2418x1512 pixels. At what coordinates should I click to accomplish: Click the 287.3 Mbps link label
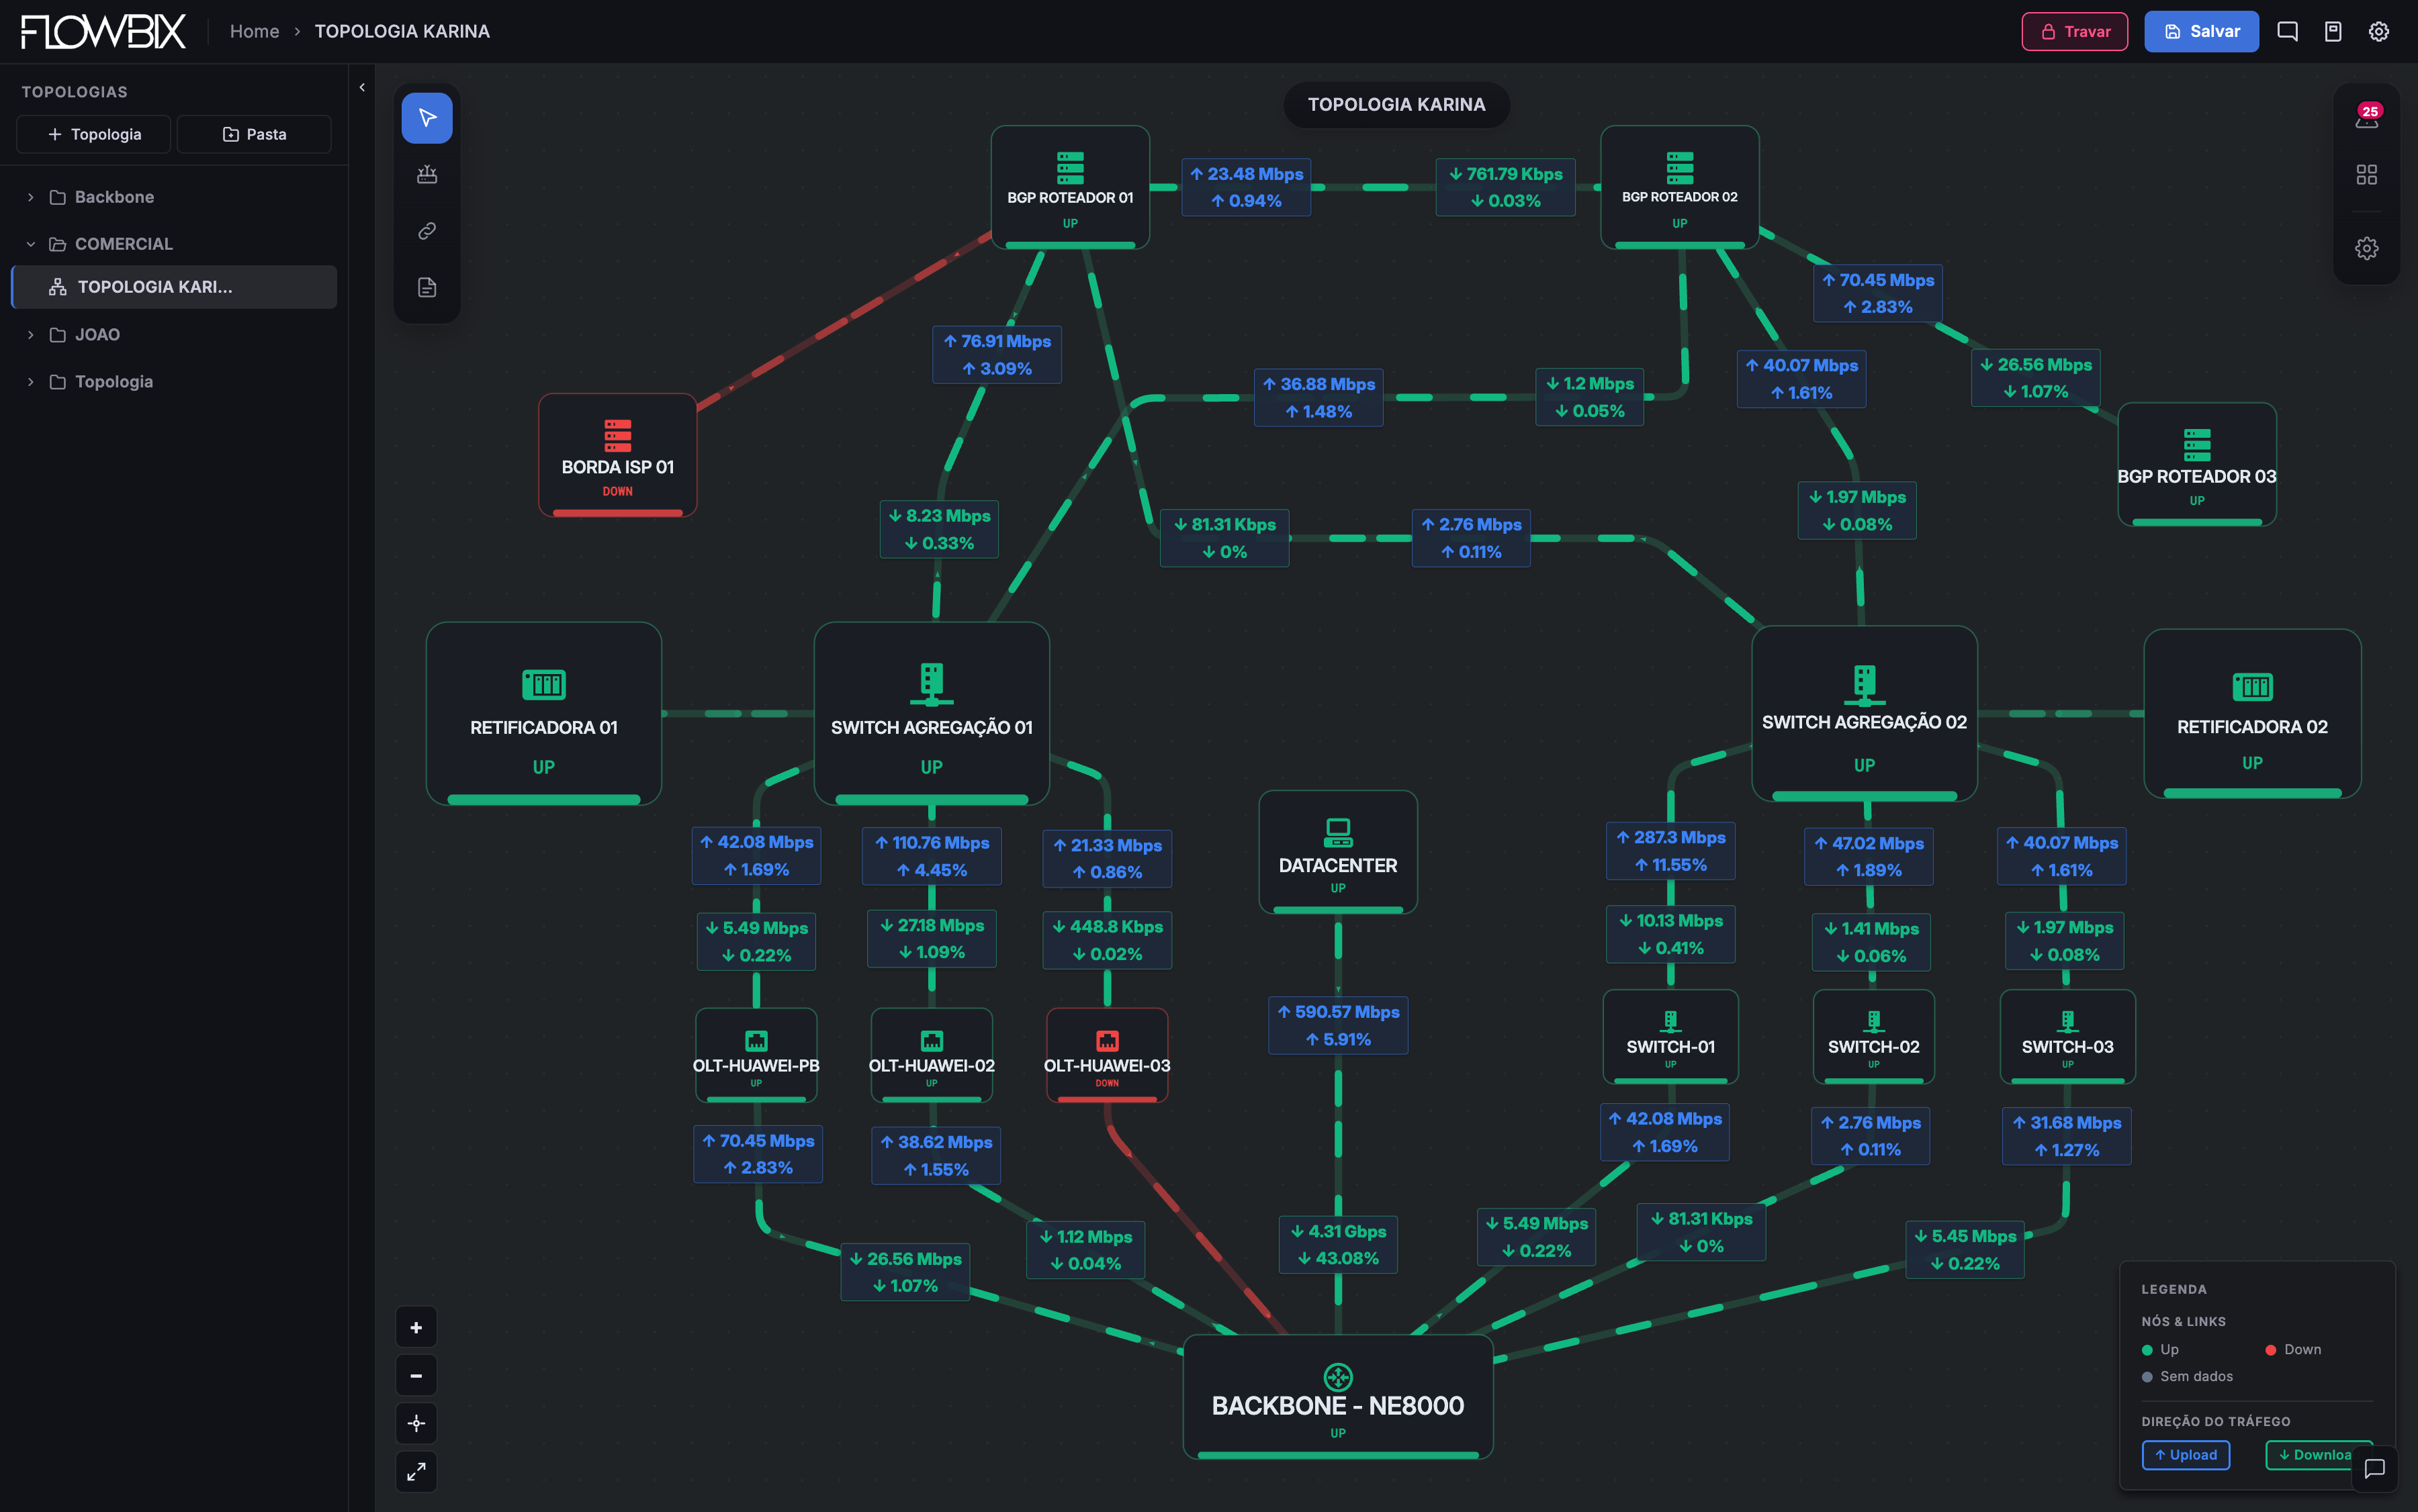[x=1670, y=851]
